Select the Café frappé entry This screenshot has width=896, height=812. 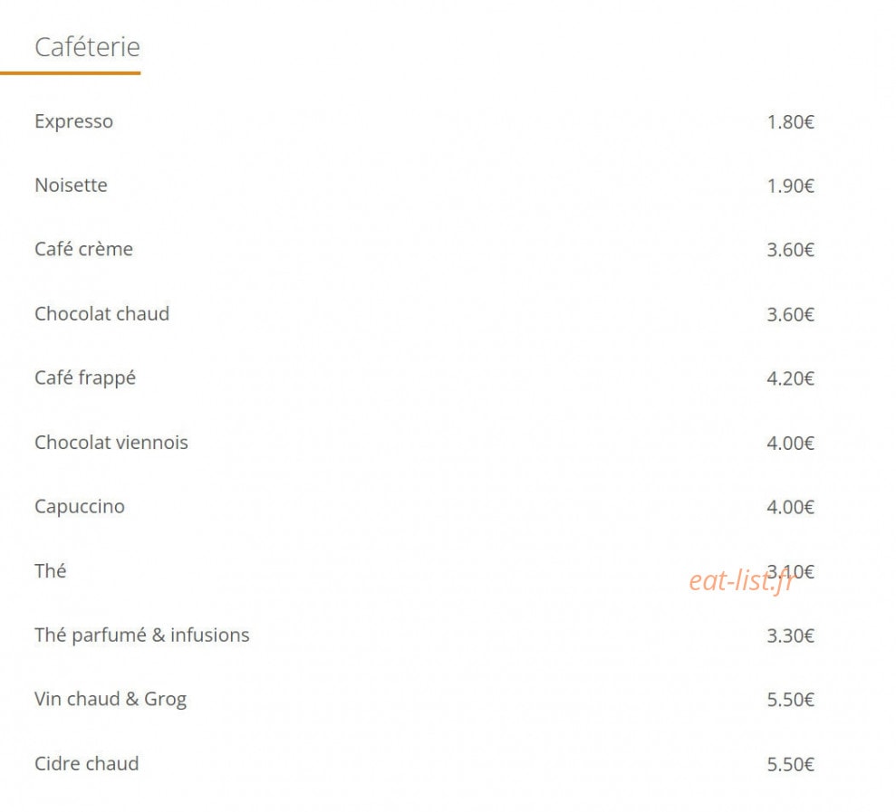pyautogui.click(x=85, y=378)
